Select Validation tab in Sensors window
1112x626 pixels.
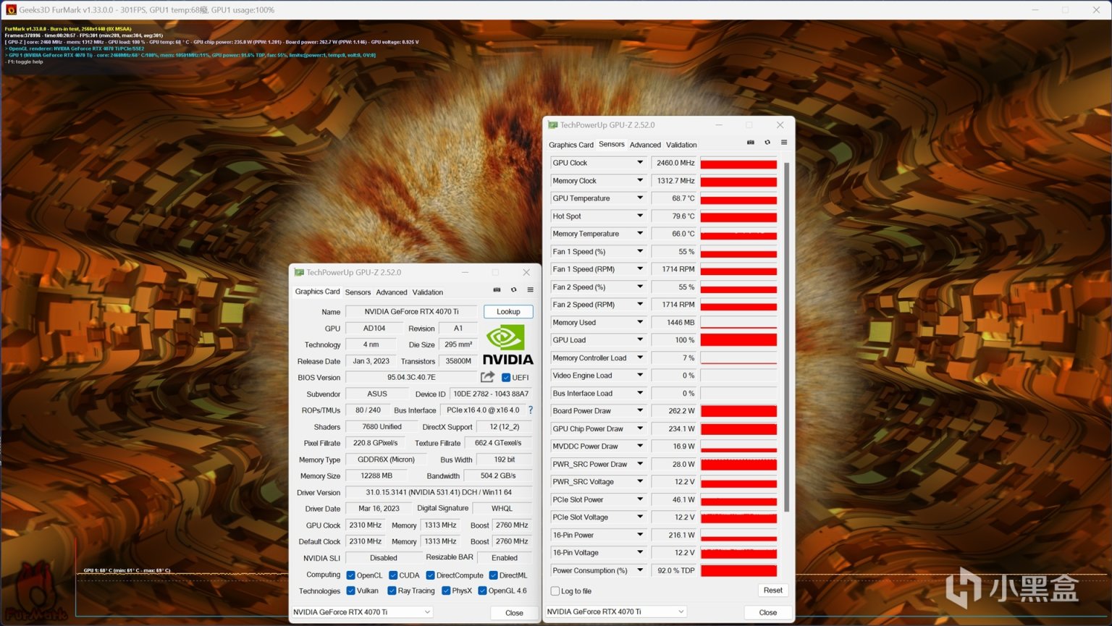pos(681,145)
